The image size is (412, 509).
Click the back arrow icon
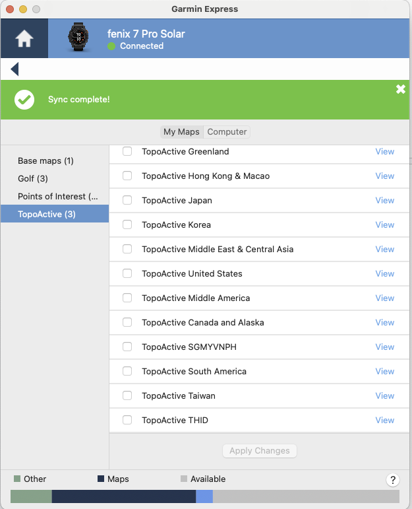pyautogui.click(x=15, y=69)
